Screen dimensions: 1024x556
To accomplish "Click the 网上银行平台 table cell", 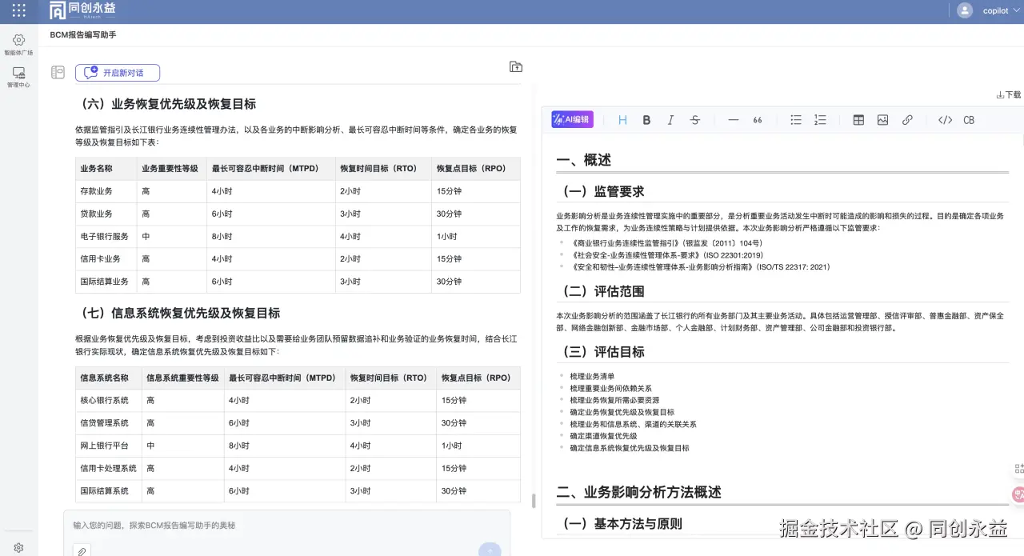I will (109, 446).
